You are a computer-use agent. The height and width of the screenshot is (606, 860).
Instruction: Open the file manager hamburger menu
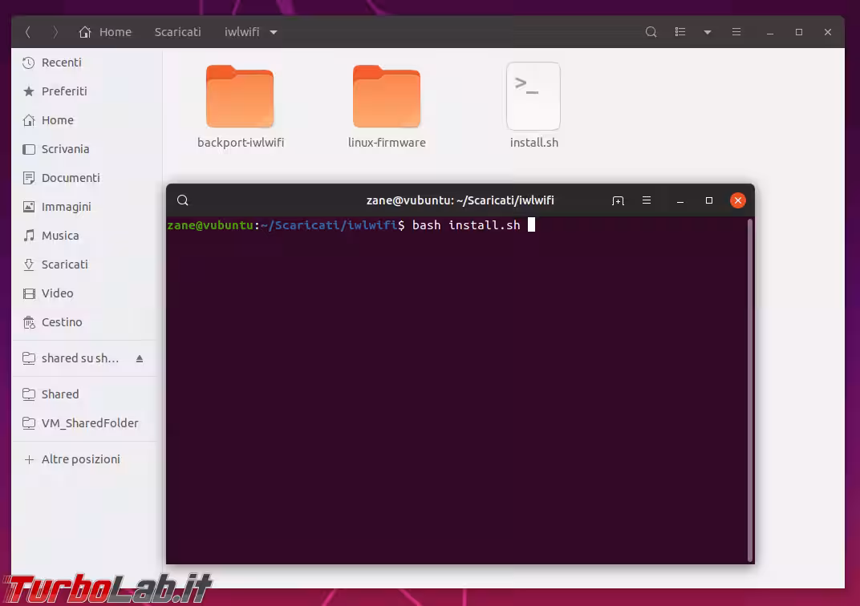(736, 32)
